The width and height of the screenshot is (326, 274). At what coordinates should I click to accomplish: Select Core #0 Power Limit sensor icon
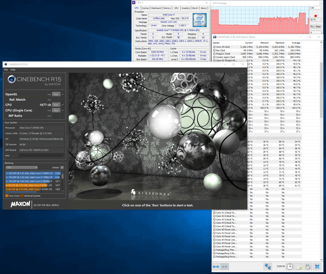coord(214,230)
